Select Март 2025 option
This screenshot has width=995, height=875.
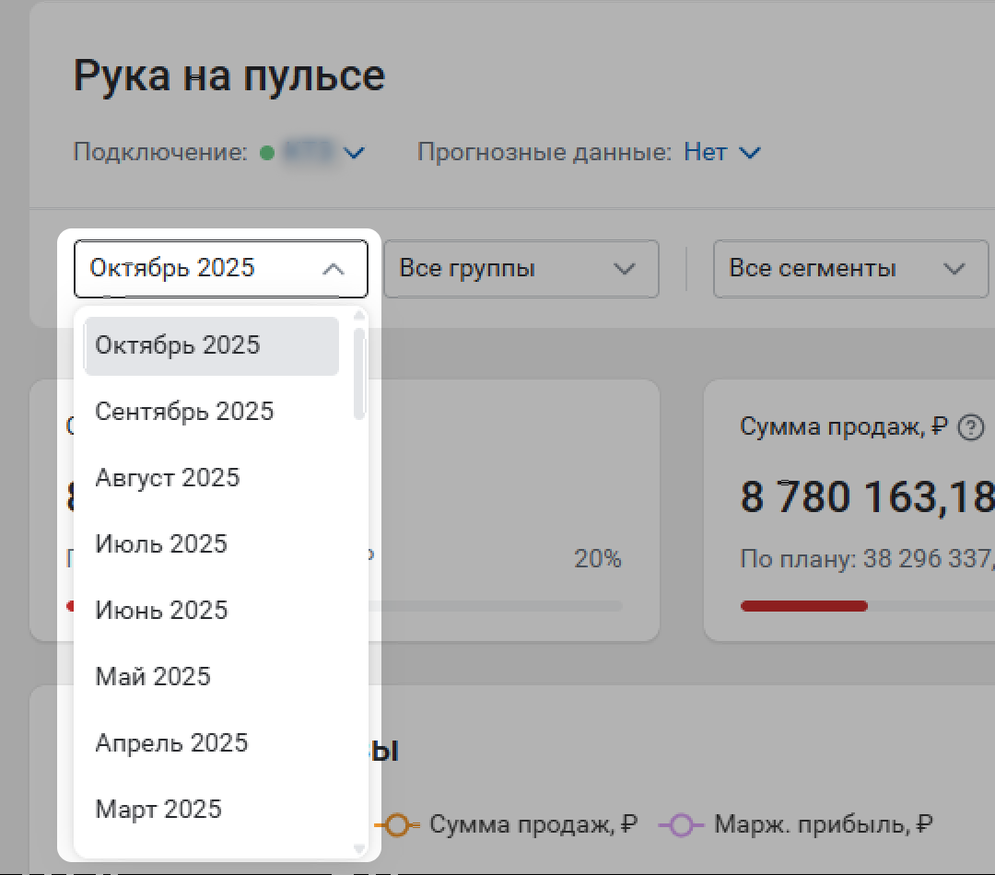(x=158, y=810)
